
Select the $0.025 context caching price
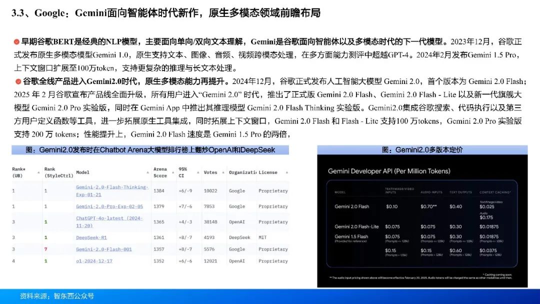(x=486, y=206)
